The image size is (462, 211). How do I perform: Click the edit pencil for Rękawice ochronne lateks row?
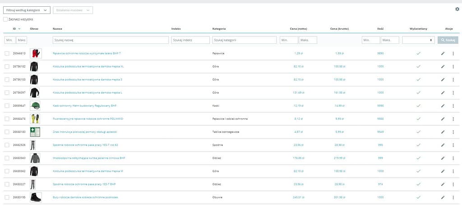tap(443, 54)
